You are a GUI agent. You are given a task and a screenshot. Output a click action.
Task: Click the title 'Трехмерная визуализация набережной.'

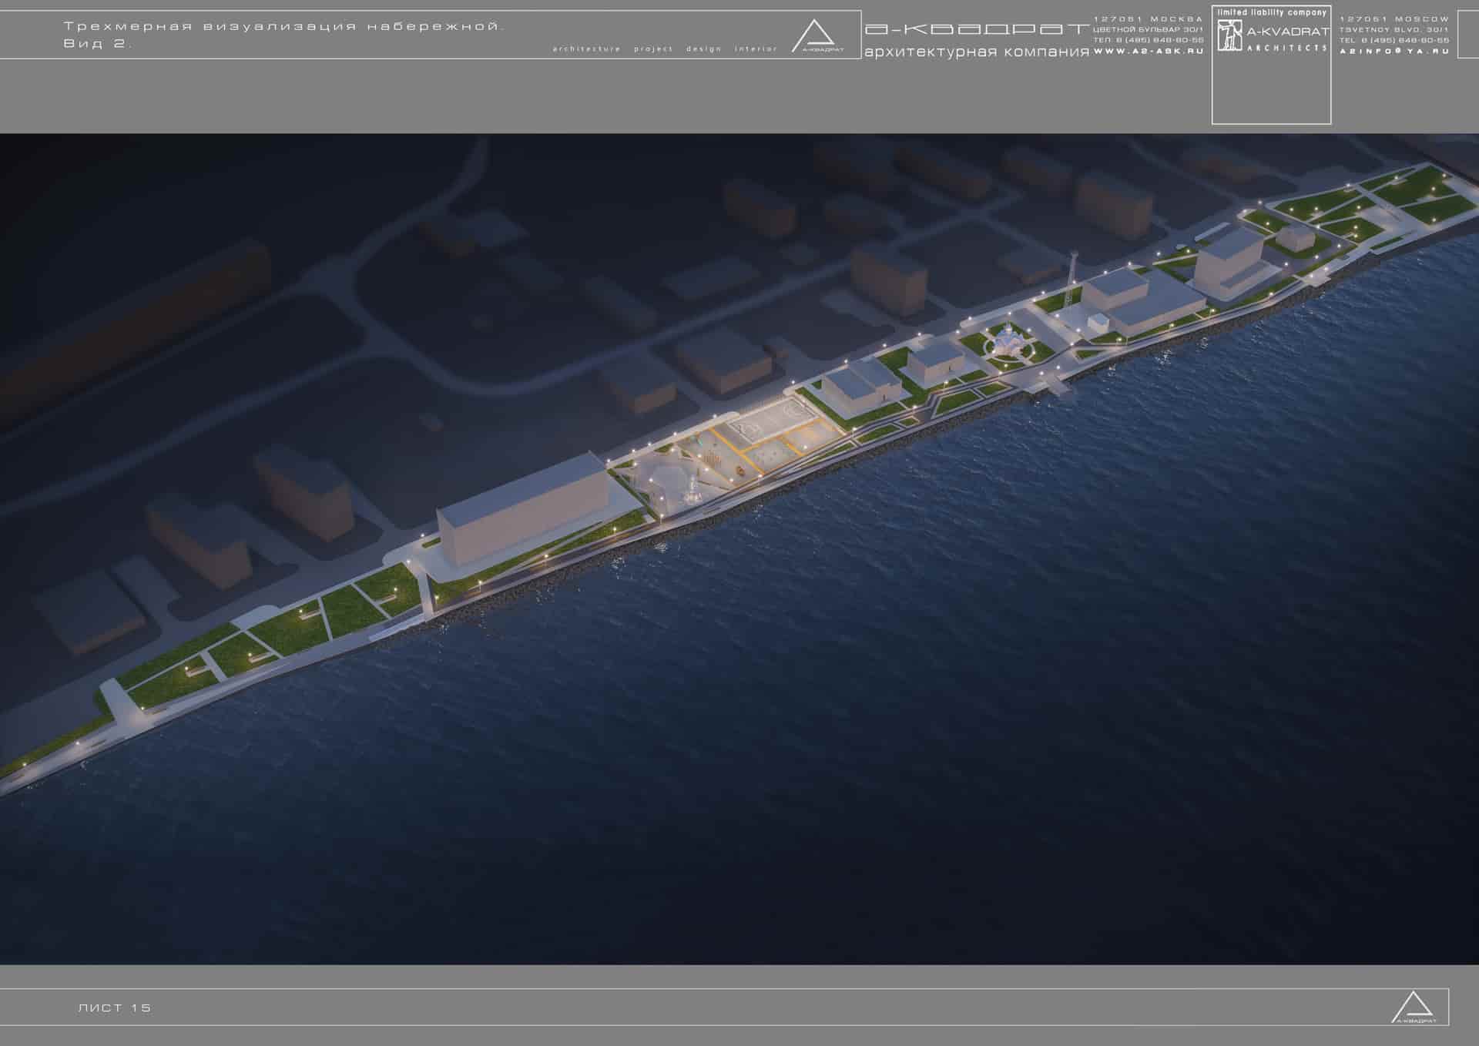tap(283, 27)
